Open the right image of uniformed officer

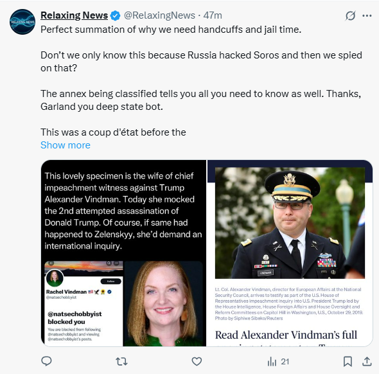290,253
